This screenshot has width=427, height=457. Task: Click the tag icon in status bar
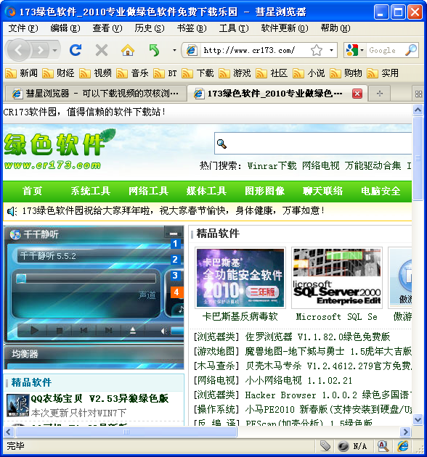tap(325, 446)
